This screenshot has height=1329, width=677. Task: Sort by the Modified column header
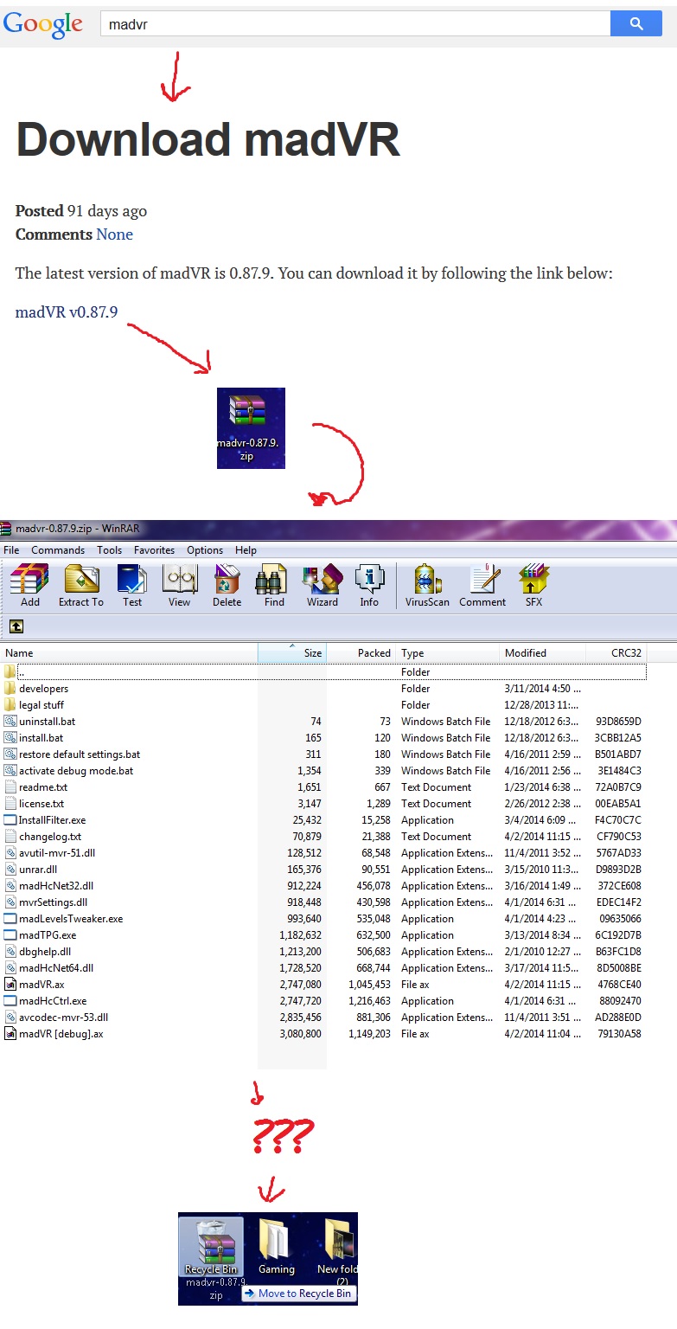pyautogui.click(x=543, y=653)
